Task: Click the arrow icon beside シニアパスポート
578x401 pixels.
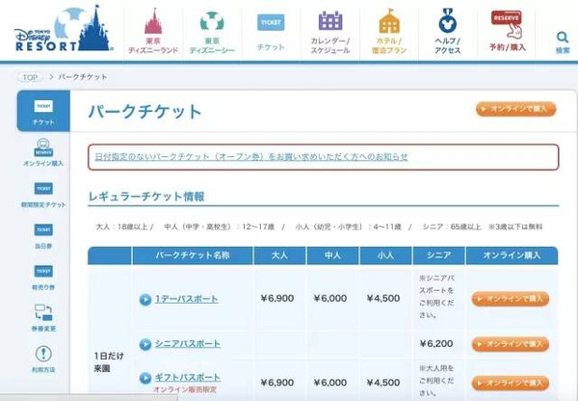Action: point(145,344)
